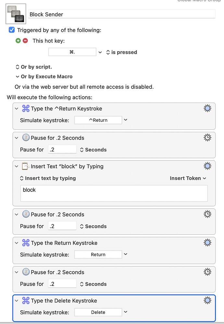Open gear menu of ^Return keystroke action
224x324 pixels.
click(207, 108)
